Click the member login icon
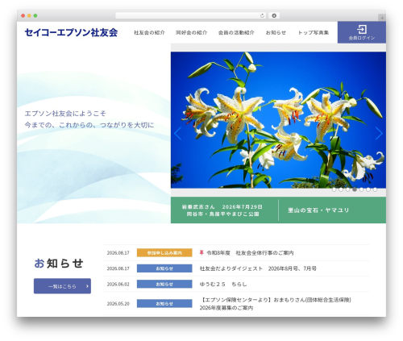Viewport: 403px width, 341px height. point(362,29)
